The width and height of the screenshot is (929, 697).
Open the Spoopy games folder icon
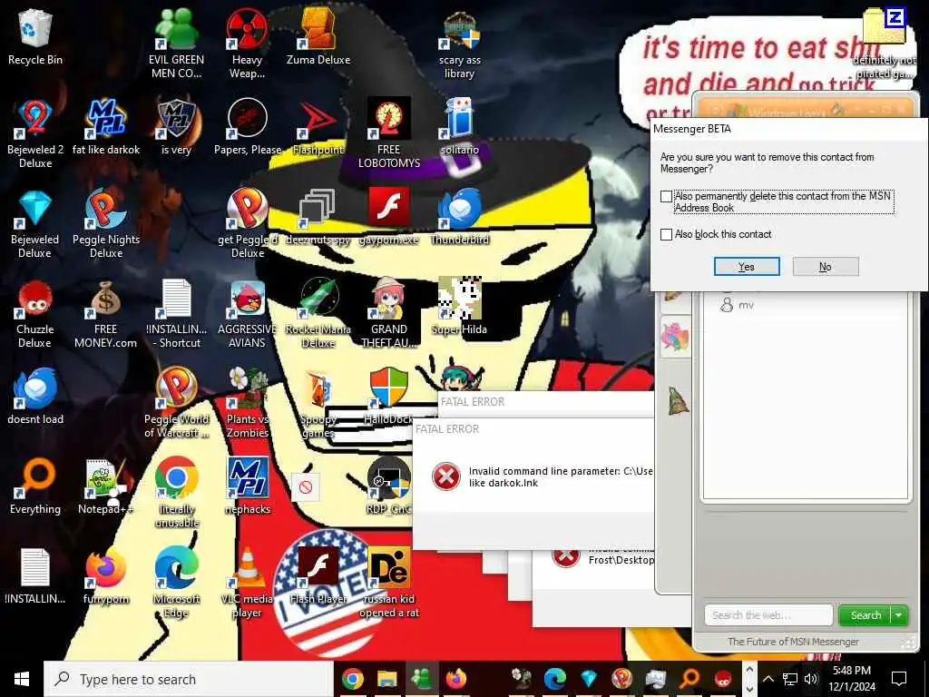[x=318, y=404]
